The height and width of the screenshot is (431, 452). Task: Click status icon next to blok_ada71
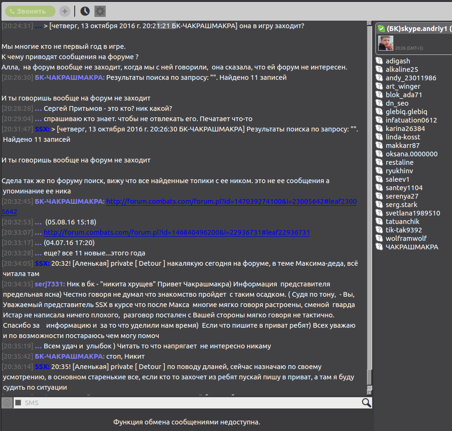(x=379, y=94)
